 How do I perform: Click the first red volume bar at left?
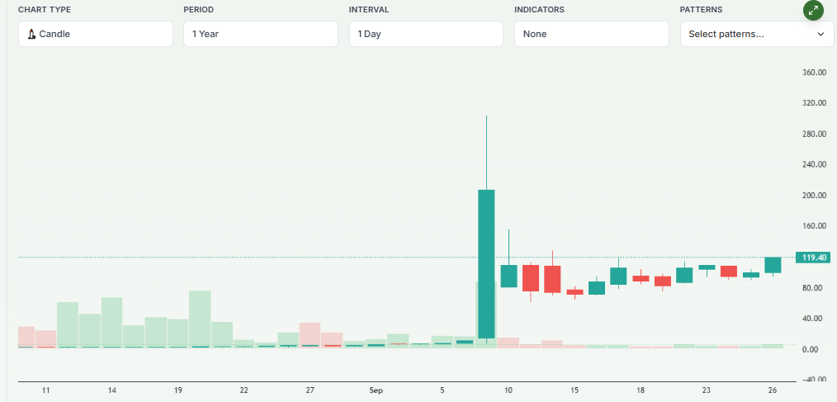(26, 336)
